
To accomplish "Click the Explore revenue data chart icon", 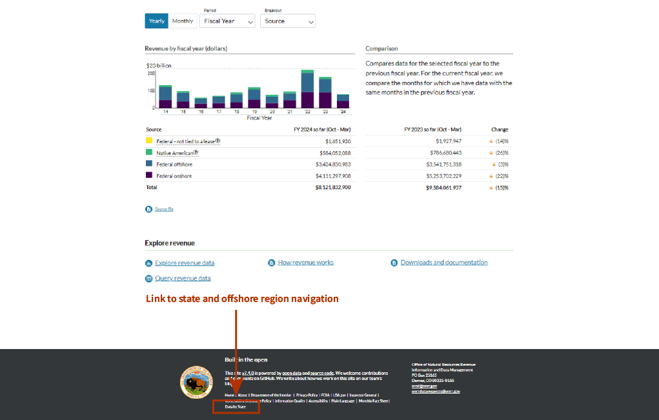I will point(148,263).
